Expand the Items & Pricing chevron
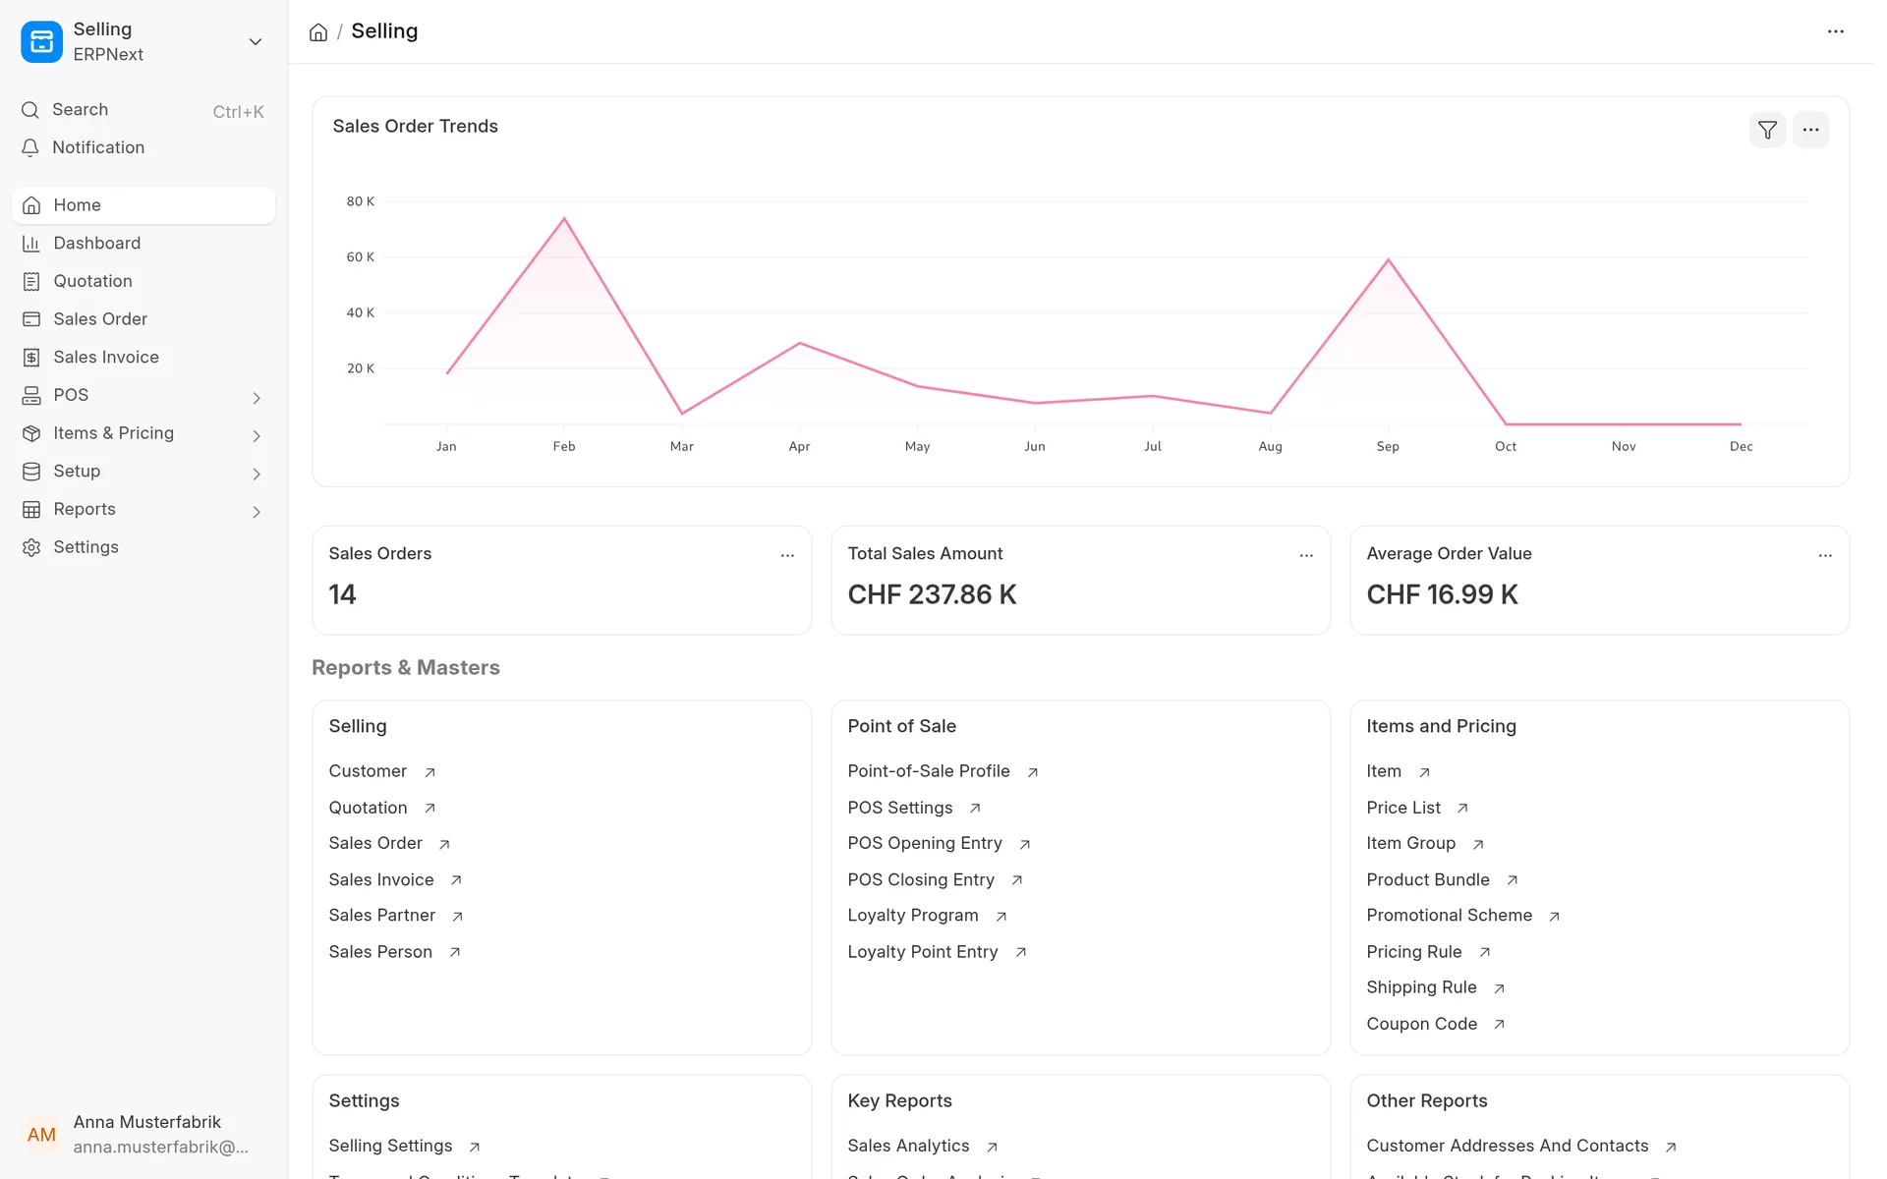The image size is (1887, 1179). coord(257,435)
